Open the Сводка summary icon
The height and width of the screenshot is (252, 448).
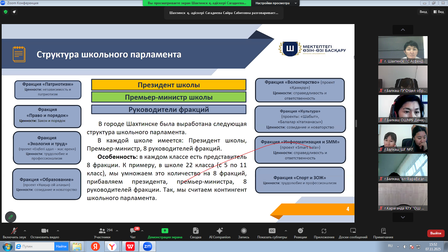(x=195, y=233)
